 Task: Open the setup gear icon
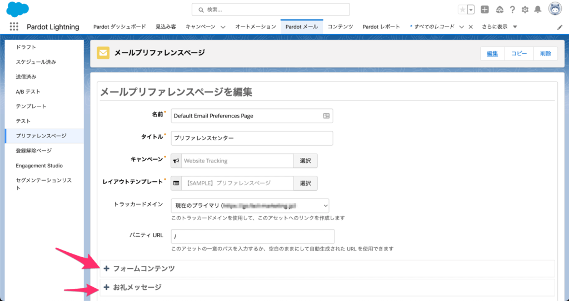pyautogui.click(x=525, y=9)
